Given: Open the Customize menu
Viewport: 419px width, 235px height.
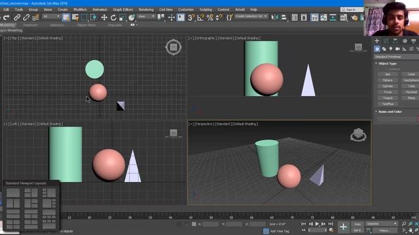Looking at the screenshot, I should pos(186,10).
